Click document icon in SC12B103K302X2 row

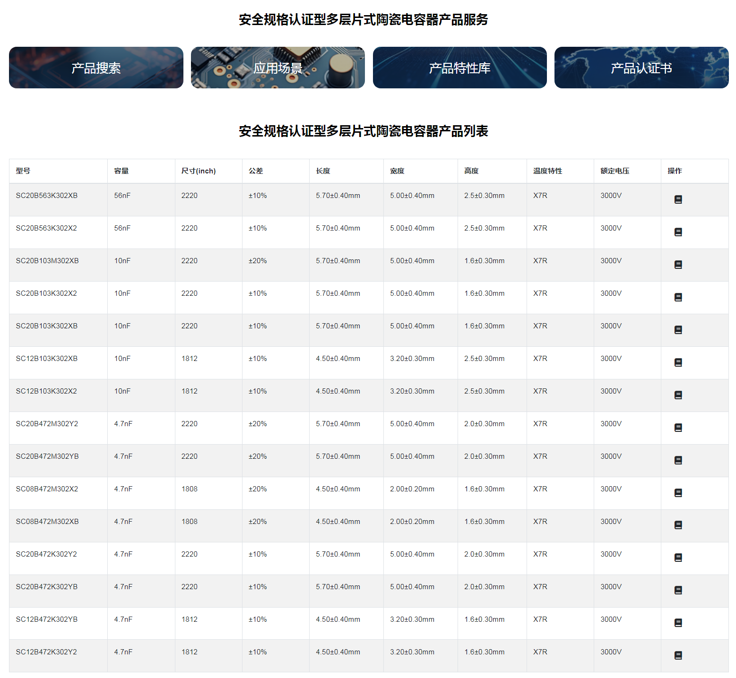coord(678,395)
